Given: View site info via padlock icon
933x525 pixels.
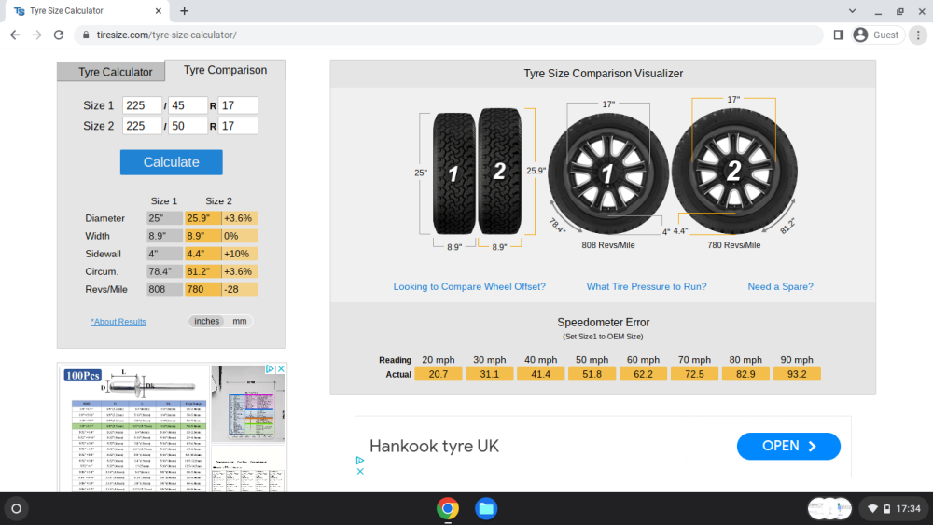Looking at the screenshot, I should [x=86, y=35].
